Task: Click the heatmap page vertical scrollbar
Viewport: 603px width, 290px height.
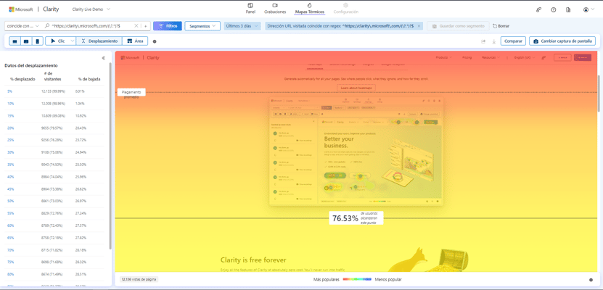Action: (599, 92)
